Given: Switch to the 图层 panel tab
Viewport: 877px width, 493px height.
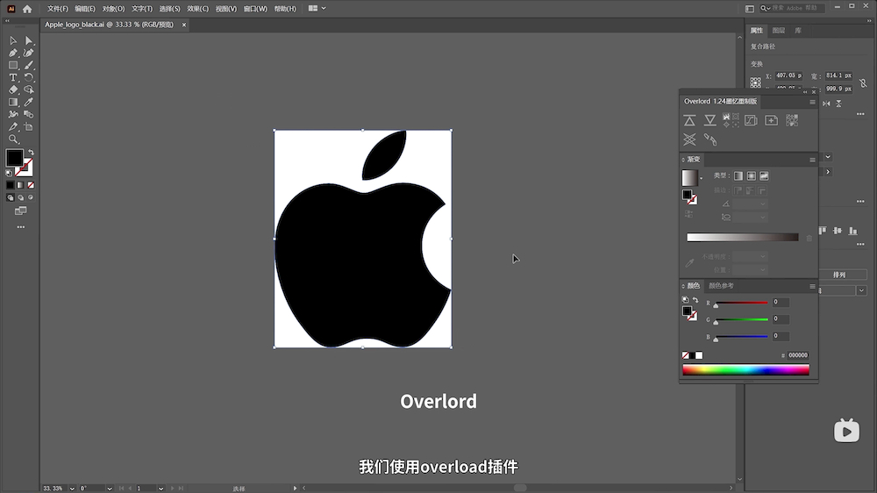Looking at the screenshot, I should coord(779,31).
